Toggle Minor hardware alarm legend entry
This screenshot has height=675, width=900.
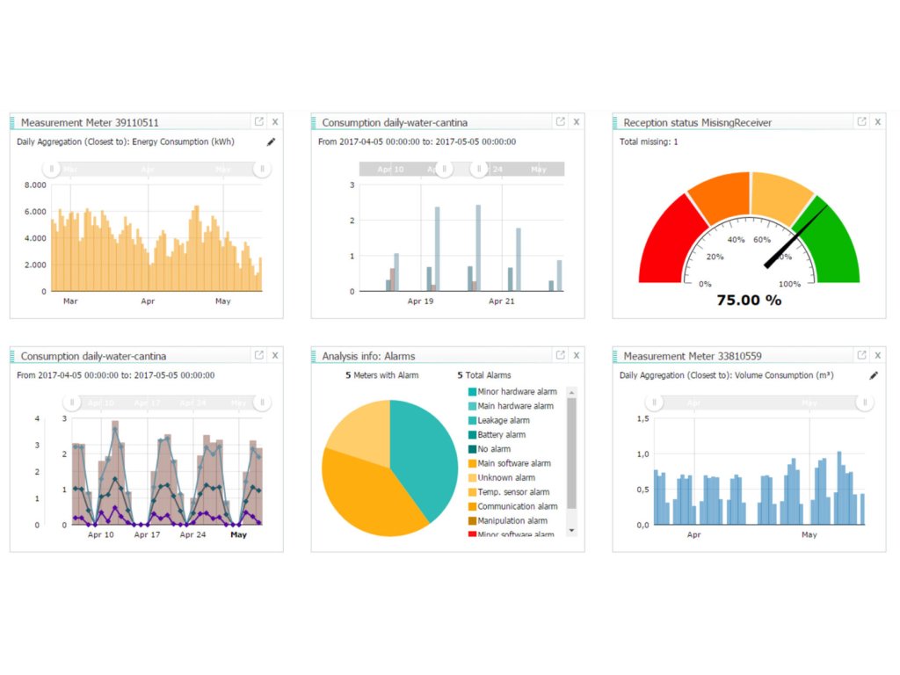(x=512, y=391)
